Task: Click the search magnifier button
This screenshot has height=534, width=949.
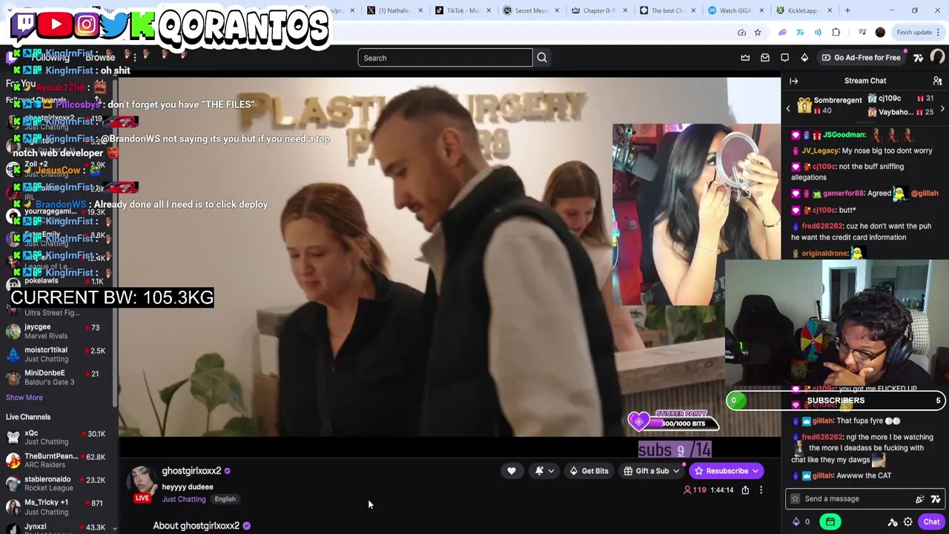Action: click(x=542, y=58)
